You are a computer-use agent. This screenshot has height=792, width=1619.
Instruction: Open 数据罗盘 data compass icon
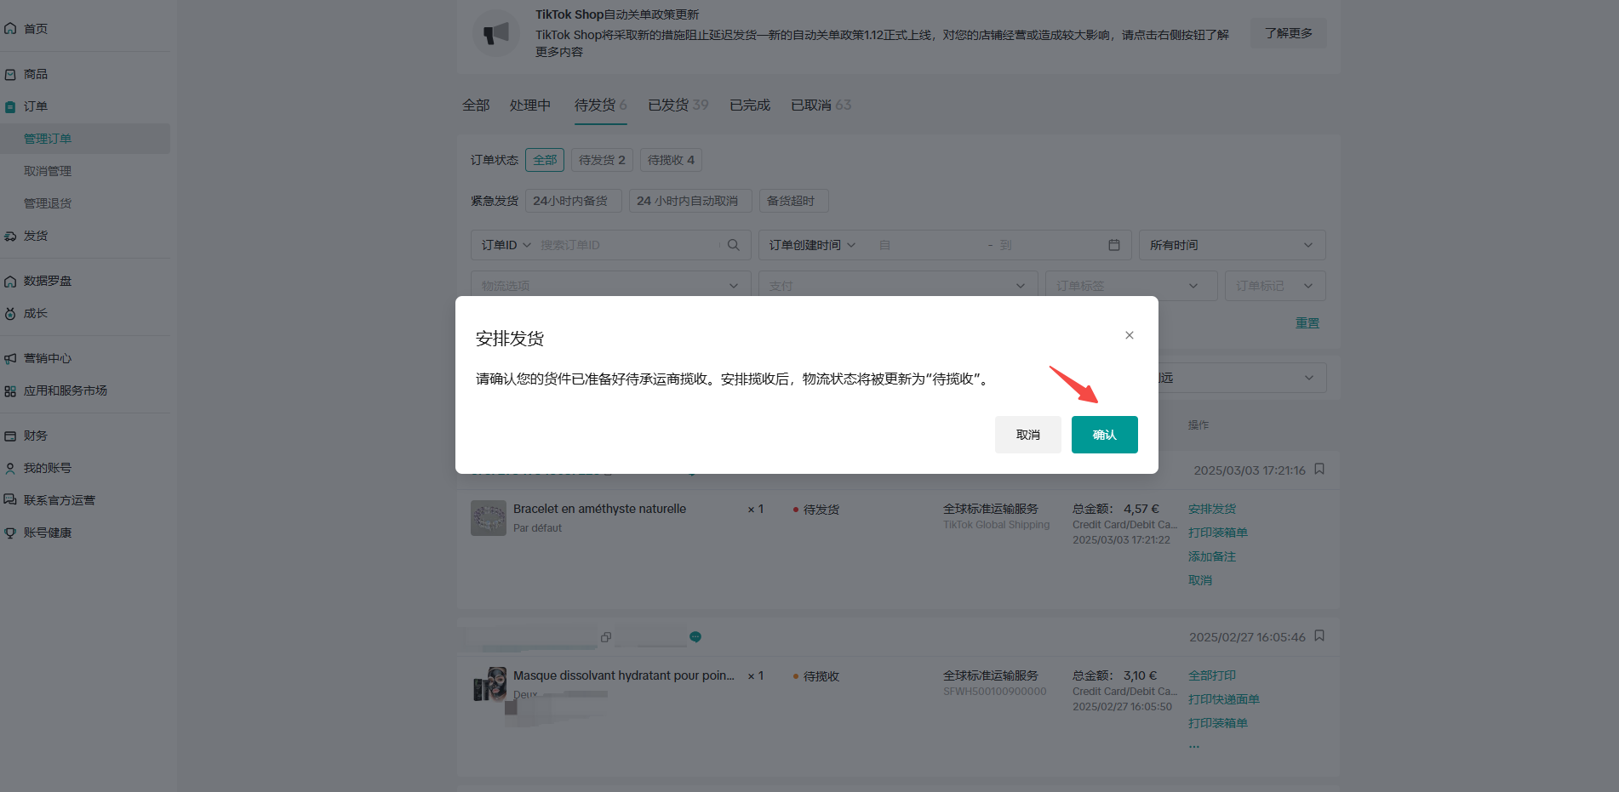(x=10, y=282)
